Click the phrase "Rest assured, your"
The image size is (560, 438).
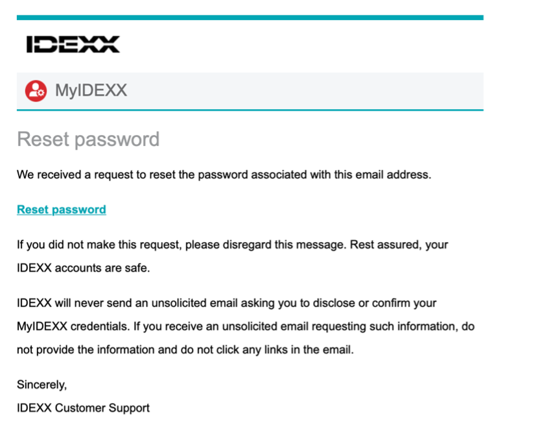pyautogui.click(x=399, y=245)
